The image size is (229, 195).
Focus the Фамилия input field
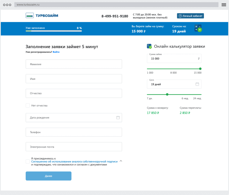(x=74, y=64)
